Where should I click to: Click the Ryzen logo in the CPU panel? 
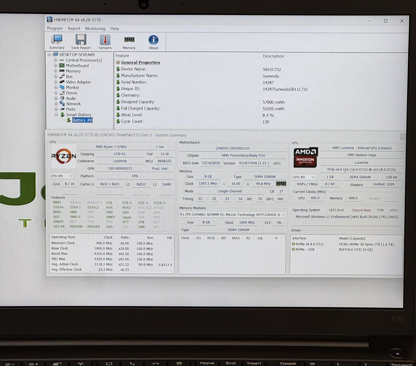[x=63, y=156]
